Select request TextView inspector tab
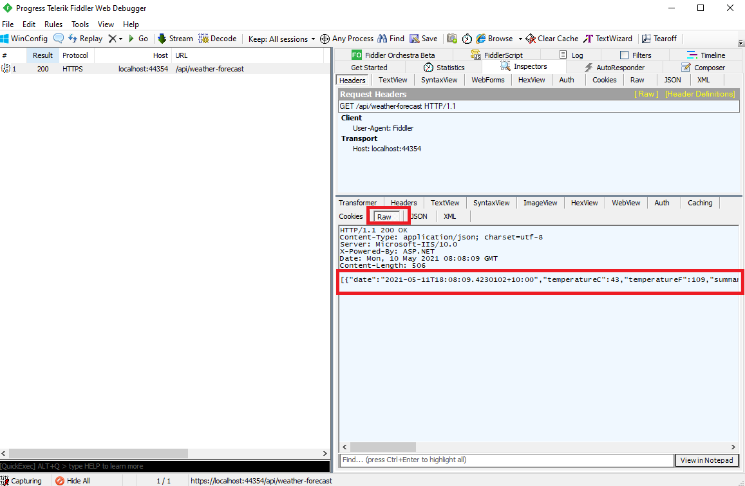The image size is (745, 486). pyautogui.click(x=393, y=80)
